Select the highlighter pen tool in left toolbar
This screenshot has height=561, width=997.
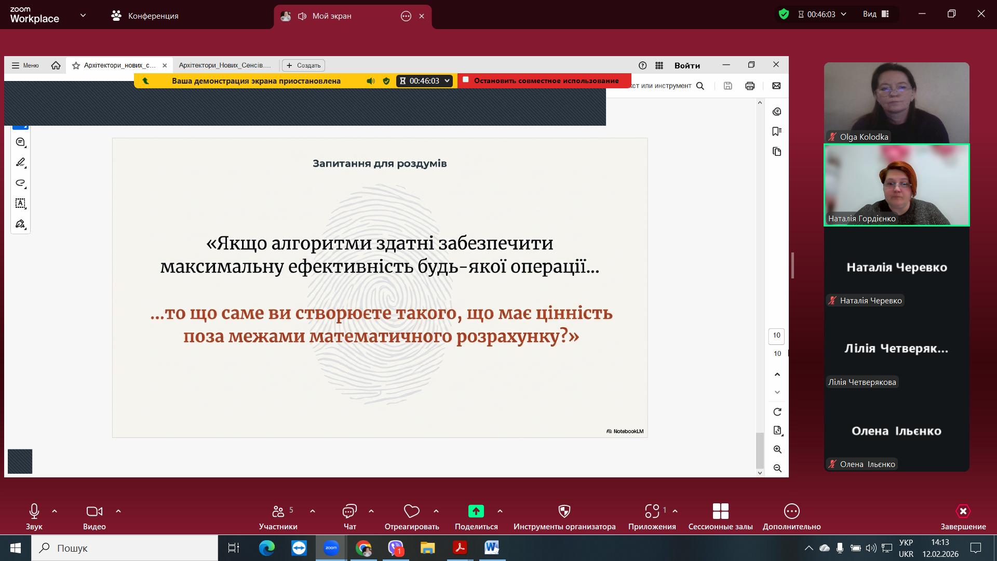tap(20, 163)
